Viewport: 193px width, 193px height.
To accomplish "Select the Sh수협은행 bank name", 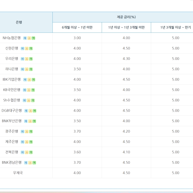I will tap(12, 100).
